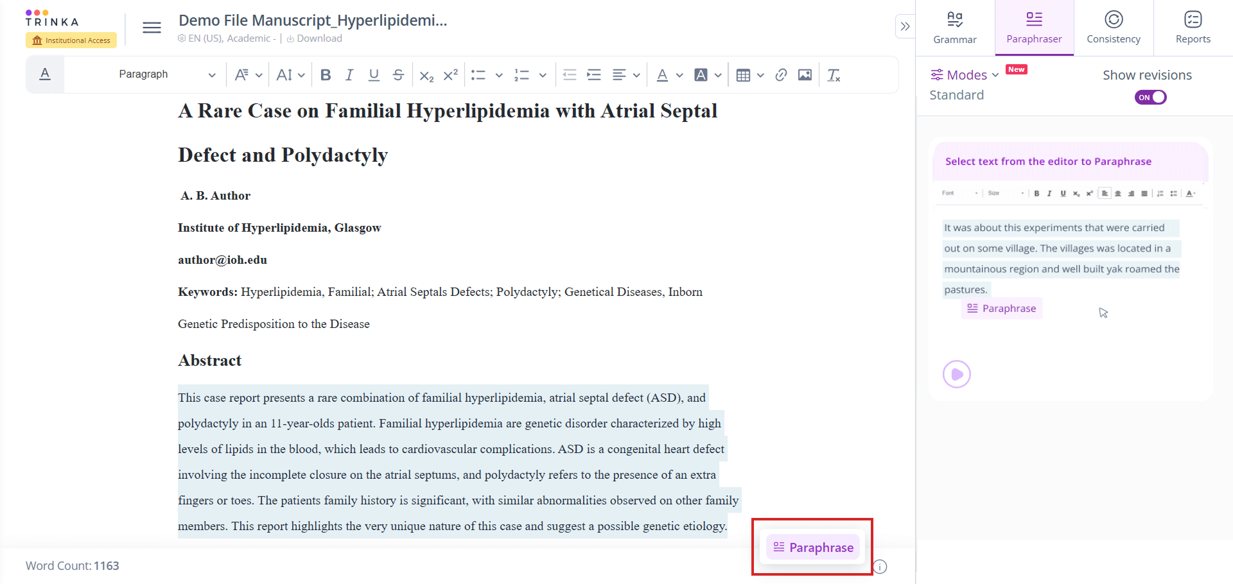Click the Trinka logo
This screenshot has height=584, width=1233.
pos(51,18)
